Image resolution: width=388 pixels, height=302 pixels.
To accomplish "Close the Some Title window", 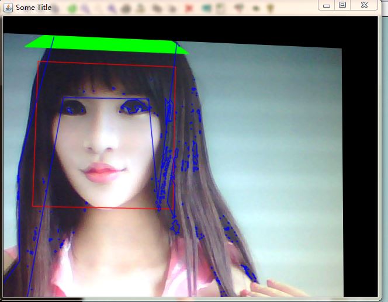I will coord(364,5).
